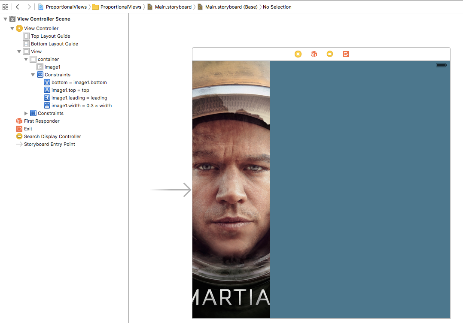Click the container's Constraints group icon
Viewport: 463px width, 323px height.
pos(40,75)
